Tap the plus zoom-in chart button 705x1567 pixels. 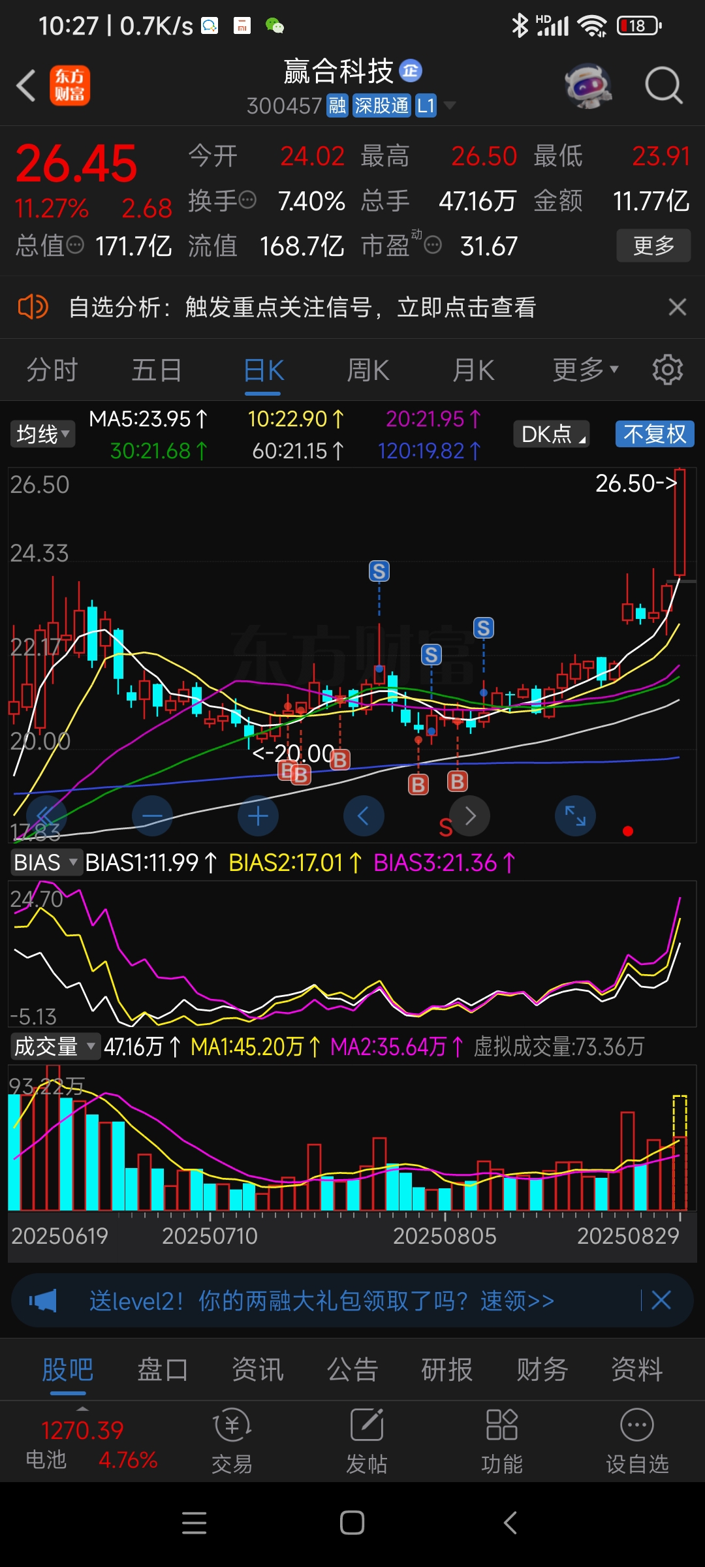coord(258,815)
